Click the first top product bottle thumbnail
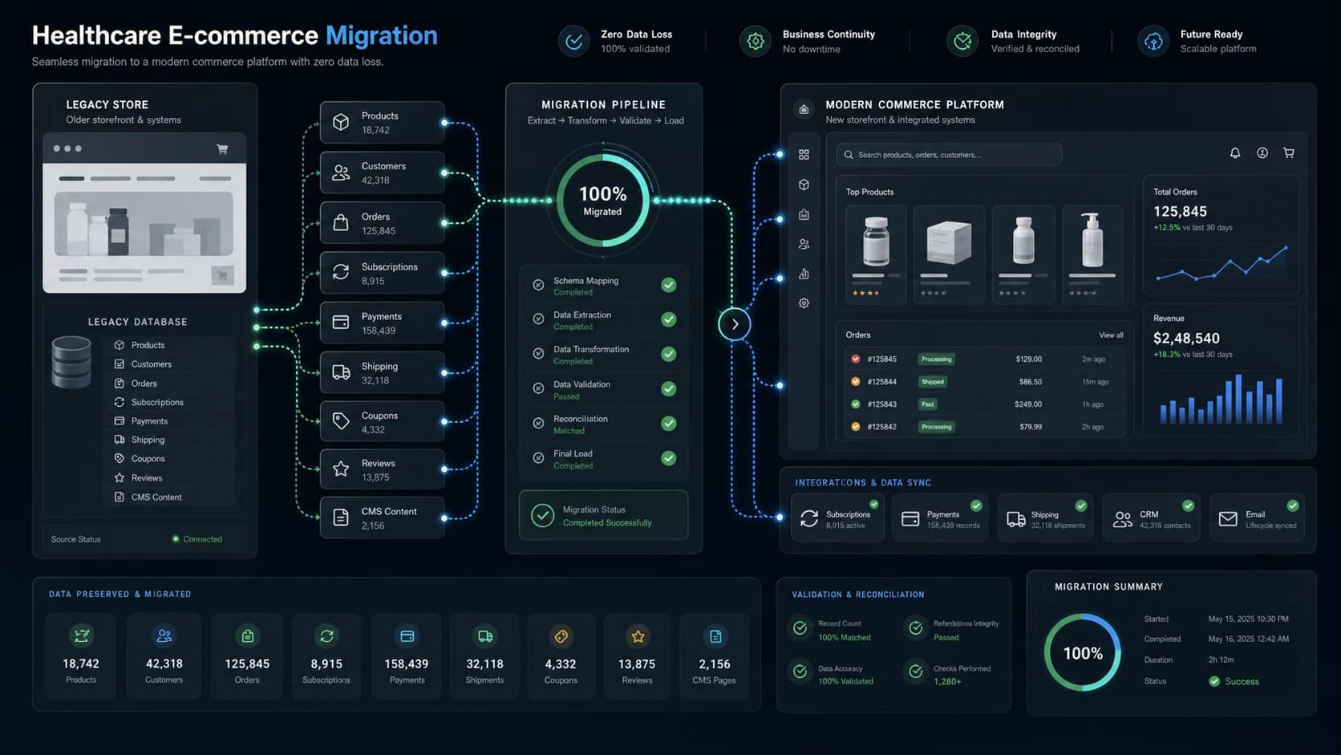The height and width of the screenshot is (755, 1341). click(x=876, y=241)
